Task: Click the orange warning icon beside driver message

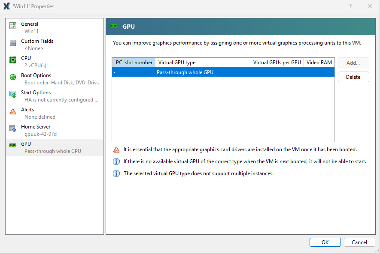Action: pos(116,149)
